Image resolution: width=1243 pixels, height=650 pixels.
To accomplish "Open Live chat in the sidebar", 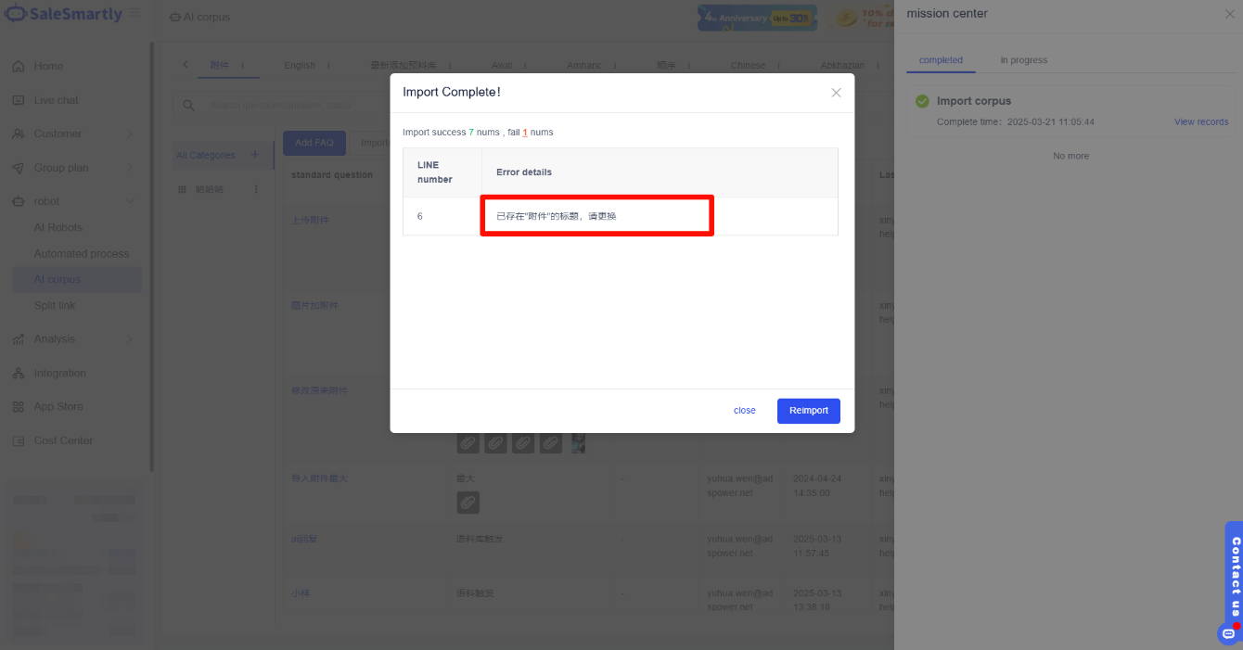I will 56,100.
